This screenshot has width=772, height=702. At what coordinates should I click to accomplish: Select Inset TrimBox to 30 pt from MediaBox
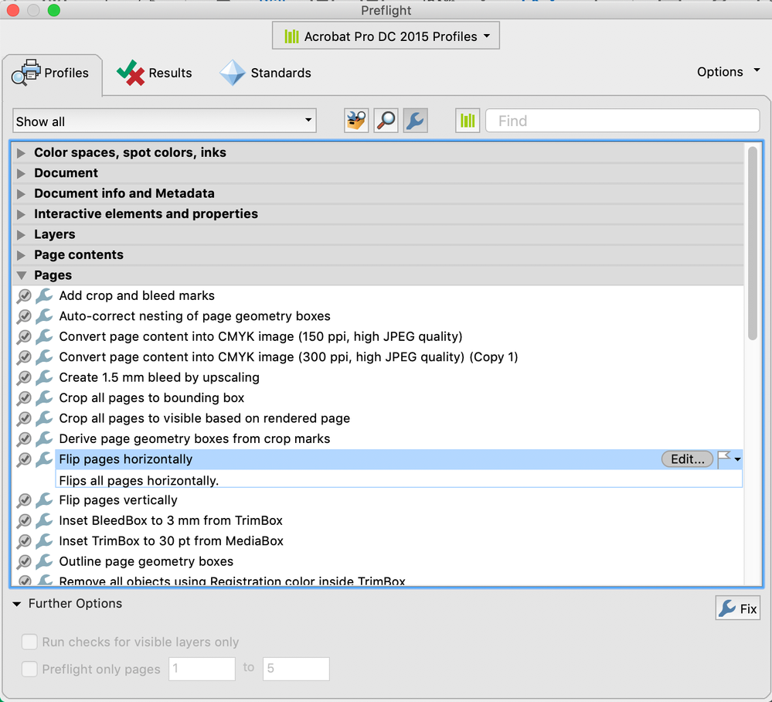172,541
